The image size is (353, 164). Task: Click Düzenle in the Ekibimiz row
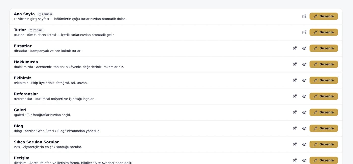[x=323, y=80]
